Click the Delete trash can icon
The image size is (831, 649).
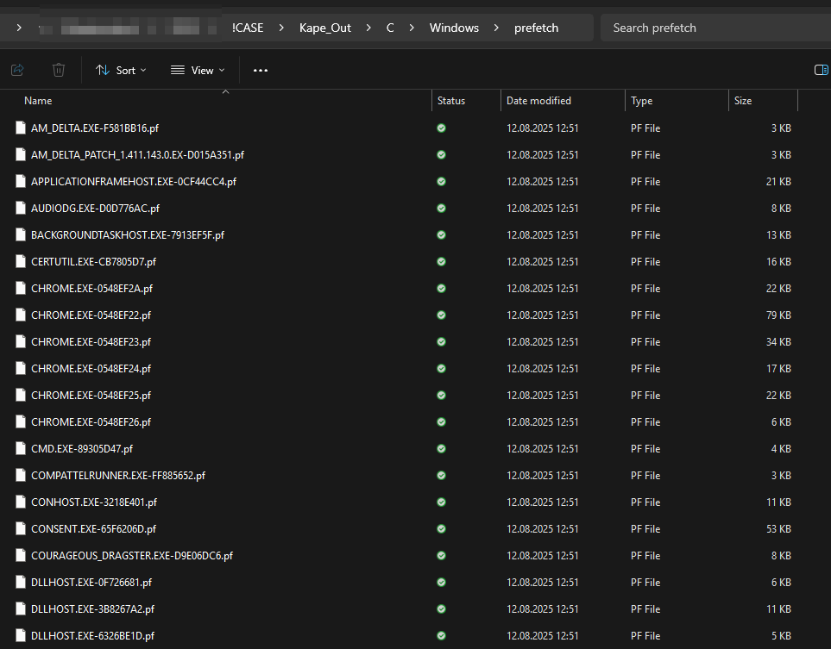59,70
